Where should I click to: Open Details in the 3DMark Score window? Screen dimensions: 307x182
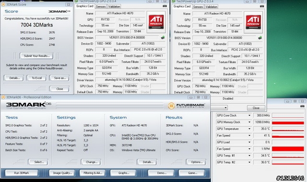[14, 78]
